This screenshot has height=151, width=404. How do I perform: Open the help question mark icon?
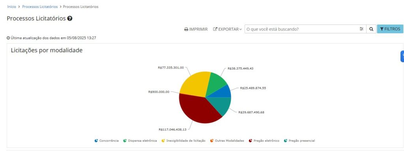[69, 18]
